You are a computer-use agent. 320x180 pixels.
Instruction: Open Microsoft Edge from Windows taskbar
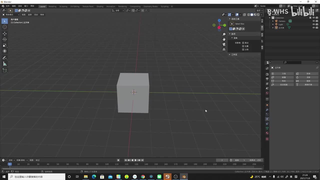tap(94, 177)
